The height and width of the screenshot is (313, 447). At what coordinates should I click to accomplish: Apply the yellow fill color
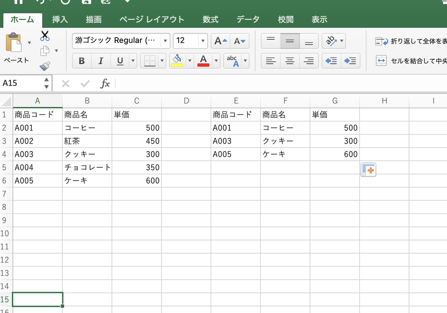coord(177,61)
